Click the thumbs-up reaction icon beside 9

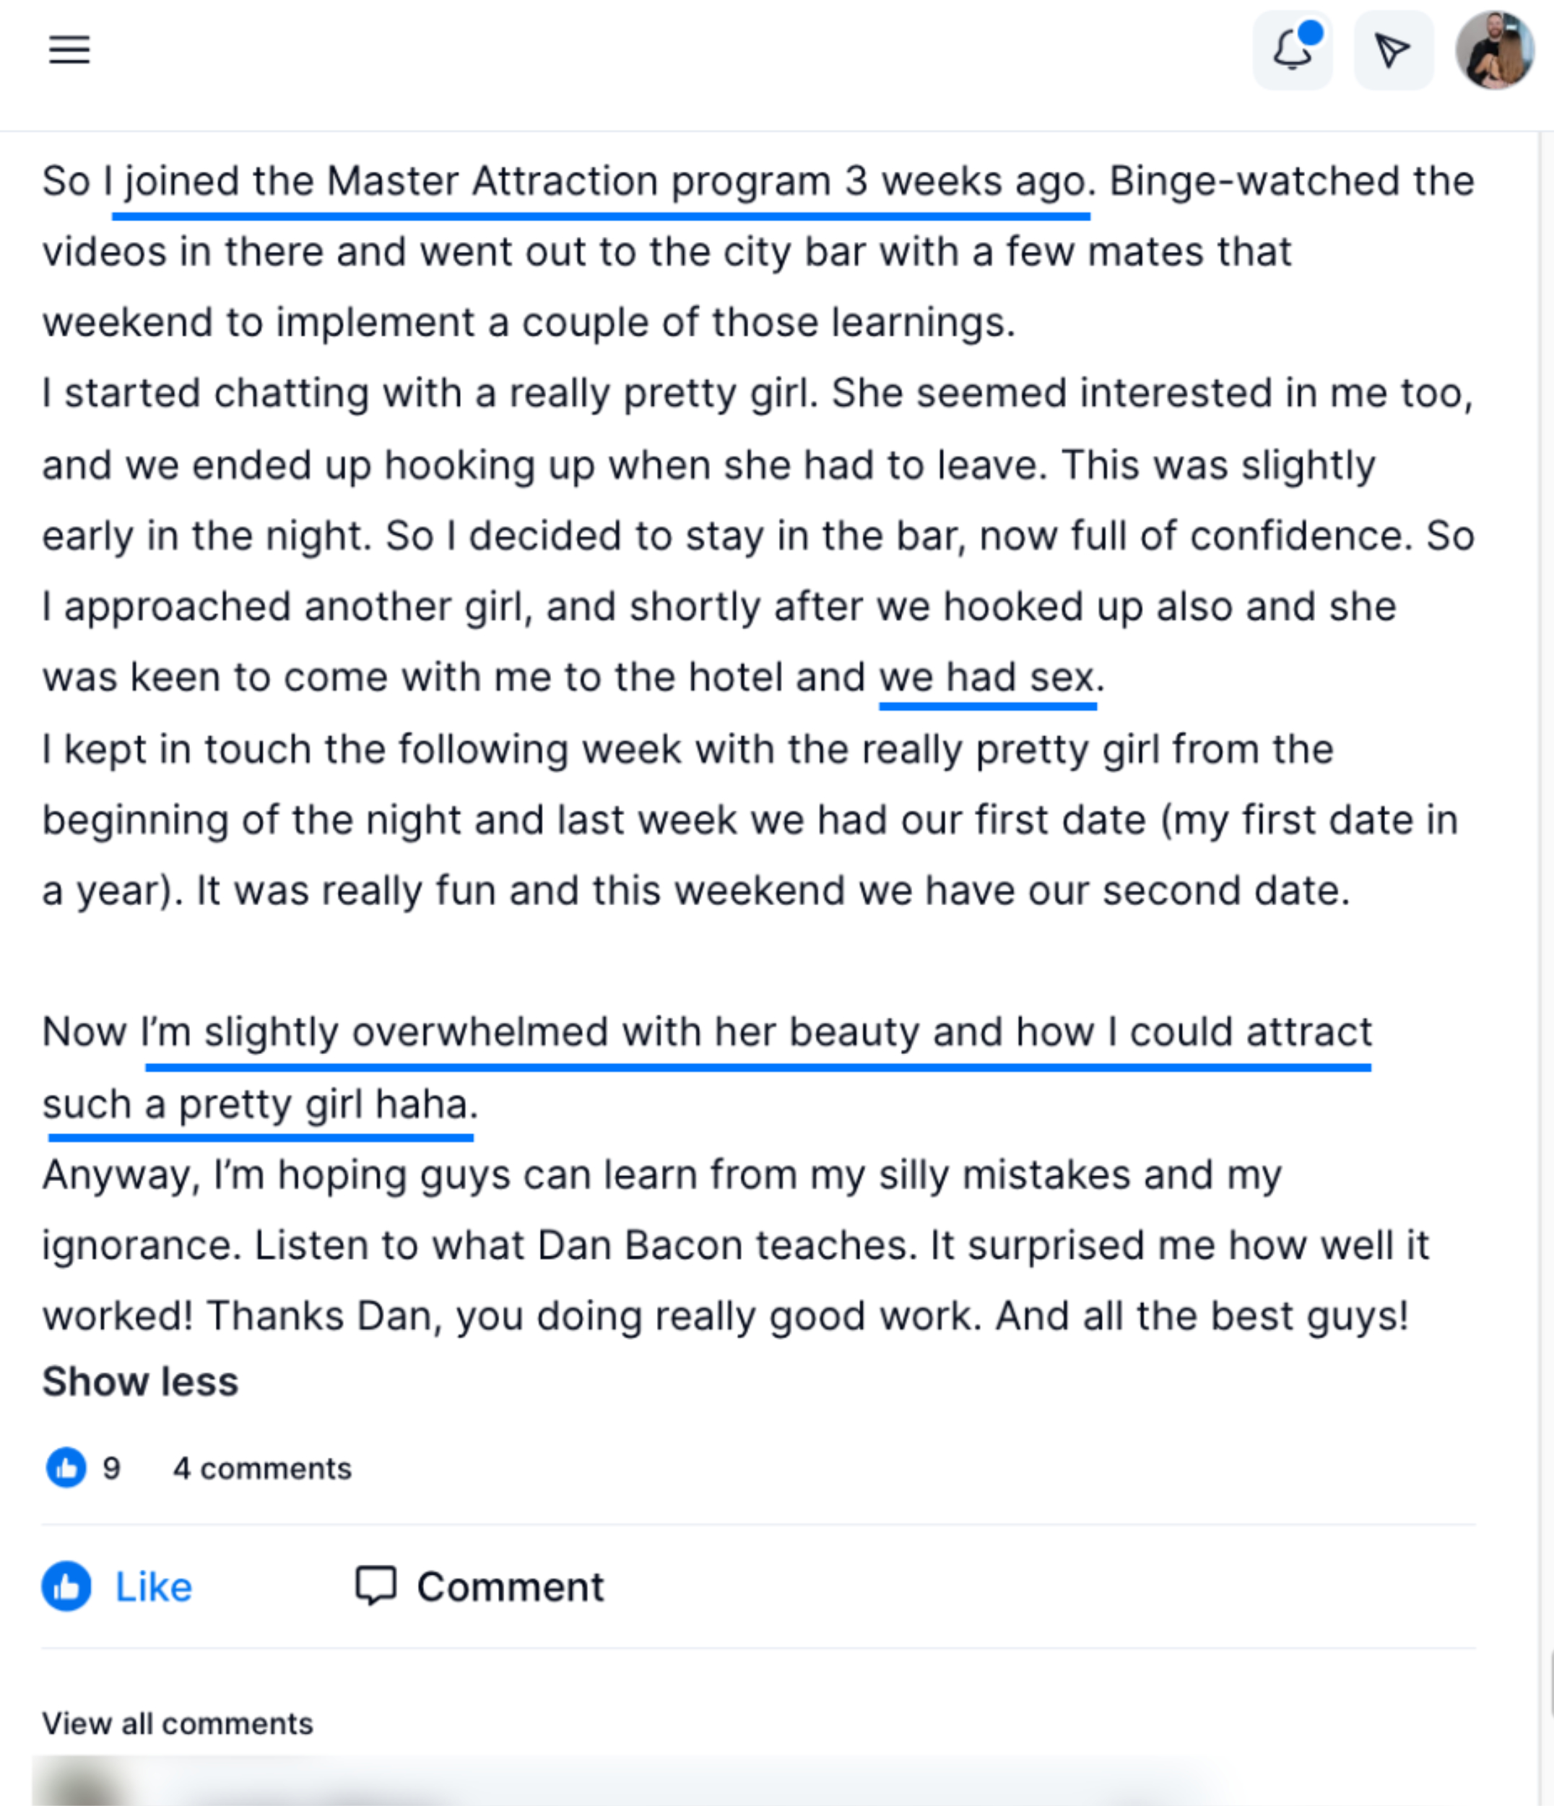pos(66,1467)
